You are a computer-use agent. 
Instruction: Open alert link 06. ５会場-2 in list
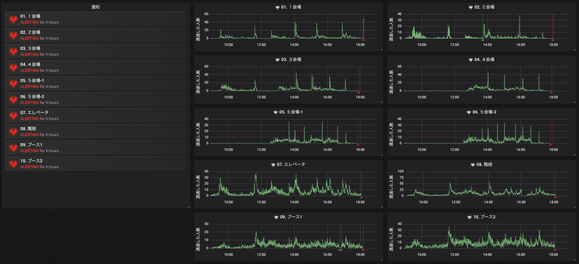[32, 96]
